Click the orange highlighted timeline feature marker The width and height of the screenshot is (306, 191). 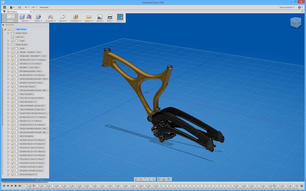pos(33,186)
